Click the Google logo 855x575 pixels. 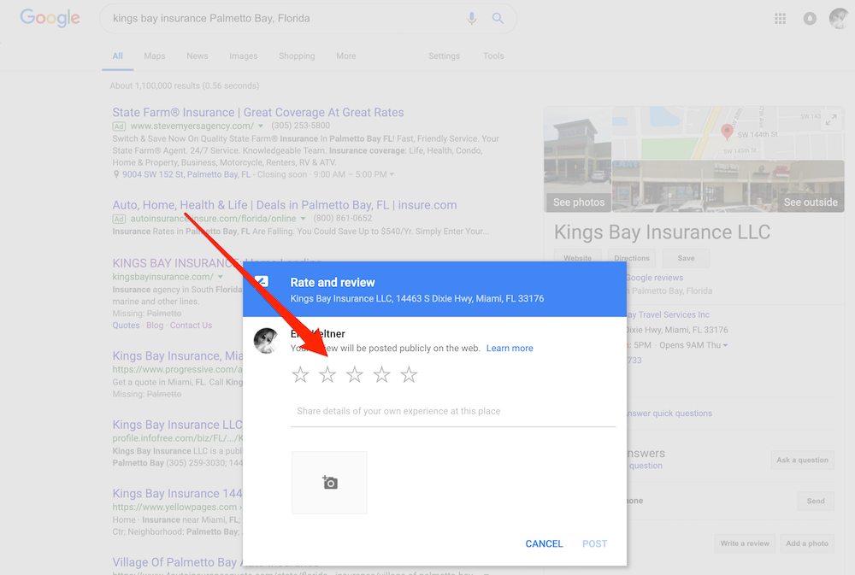[50, 18]
